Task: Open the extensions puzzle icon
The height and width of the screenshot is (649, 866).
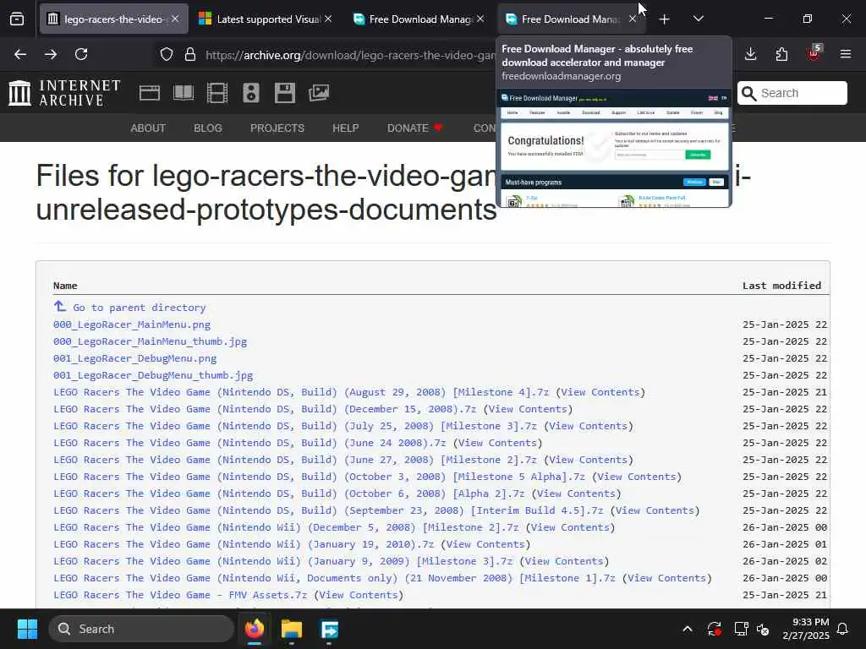Action: 781,54
